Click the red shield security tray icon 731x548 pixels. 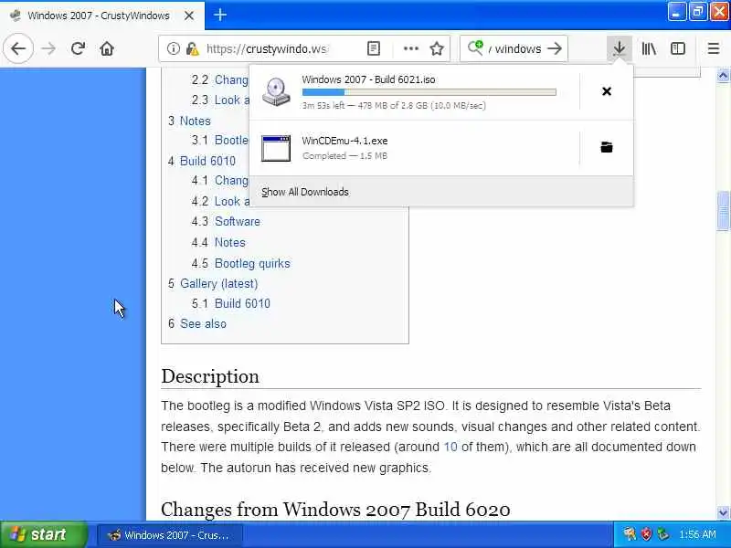(646, 534)
